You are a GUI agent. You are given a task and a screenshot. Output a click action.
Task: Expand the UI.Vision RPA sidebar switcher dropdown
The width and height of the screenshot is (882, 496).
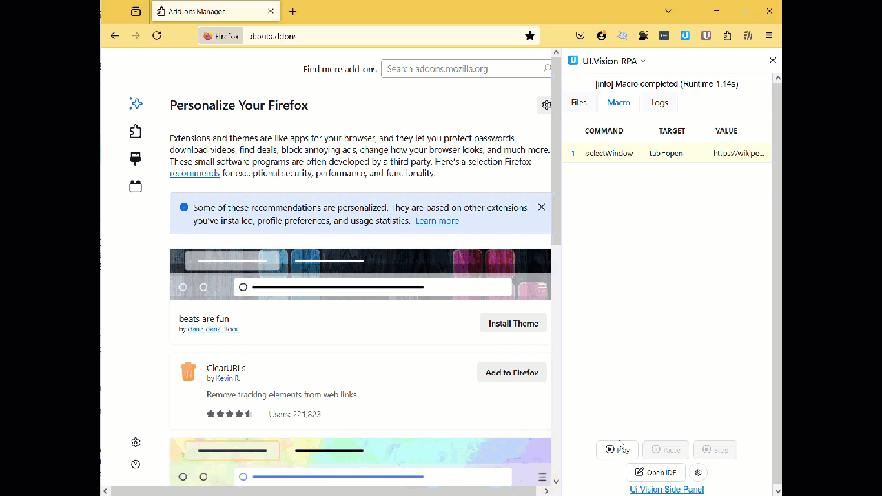pyautogui.click(x=644, y=61)
